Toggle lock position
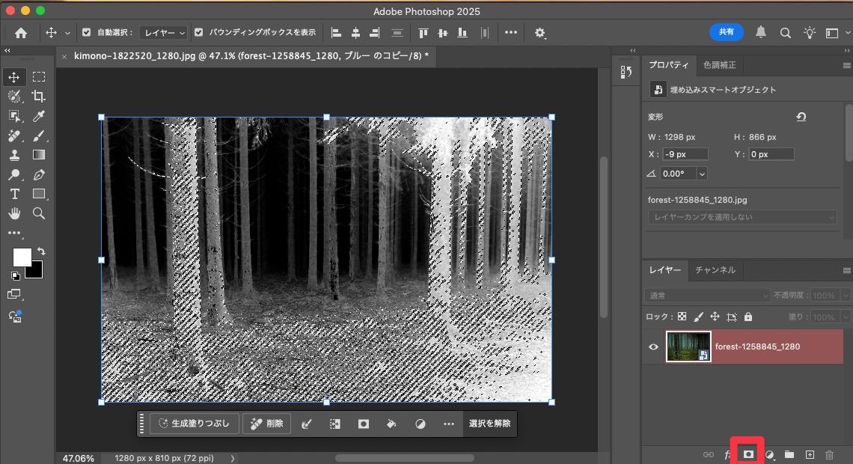The height and width of the screenshot is (464, 853). pos(715,317)
